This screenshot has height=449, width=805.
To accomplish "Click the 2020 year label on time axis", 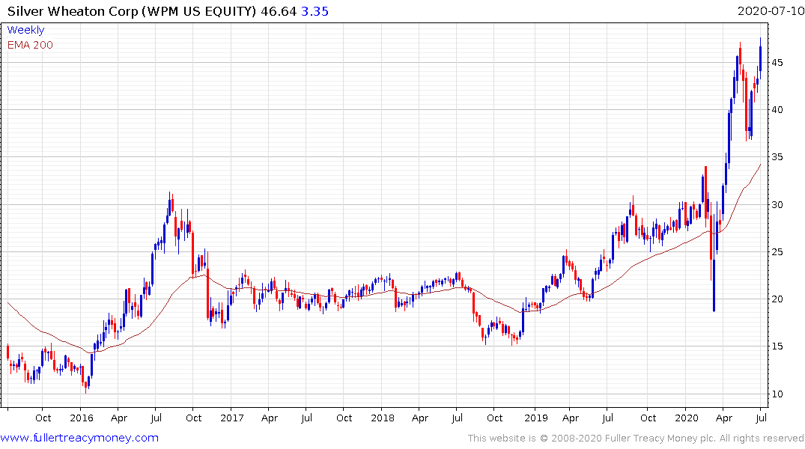I will [687, 418].
